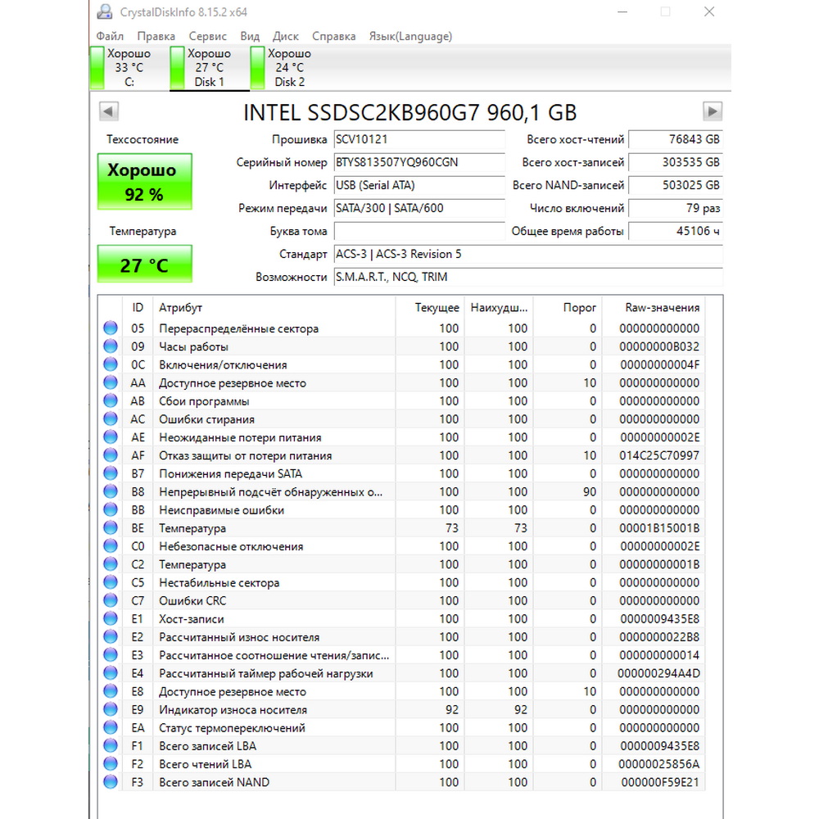Click the next disk arrow button
Image resolution: width=819 pixels, height=819 pixels.
pos(713,111)
